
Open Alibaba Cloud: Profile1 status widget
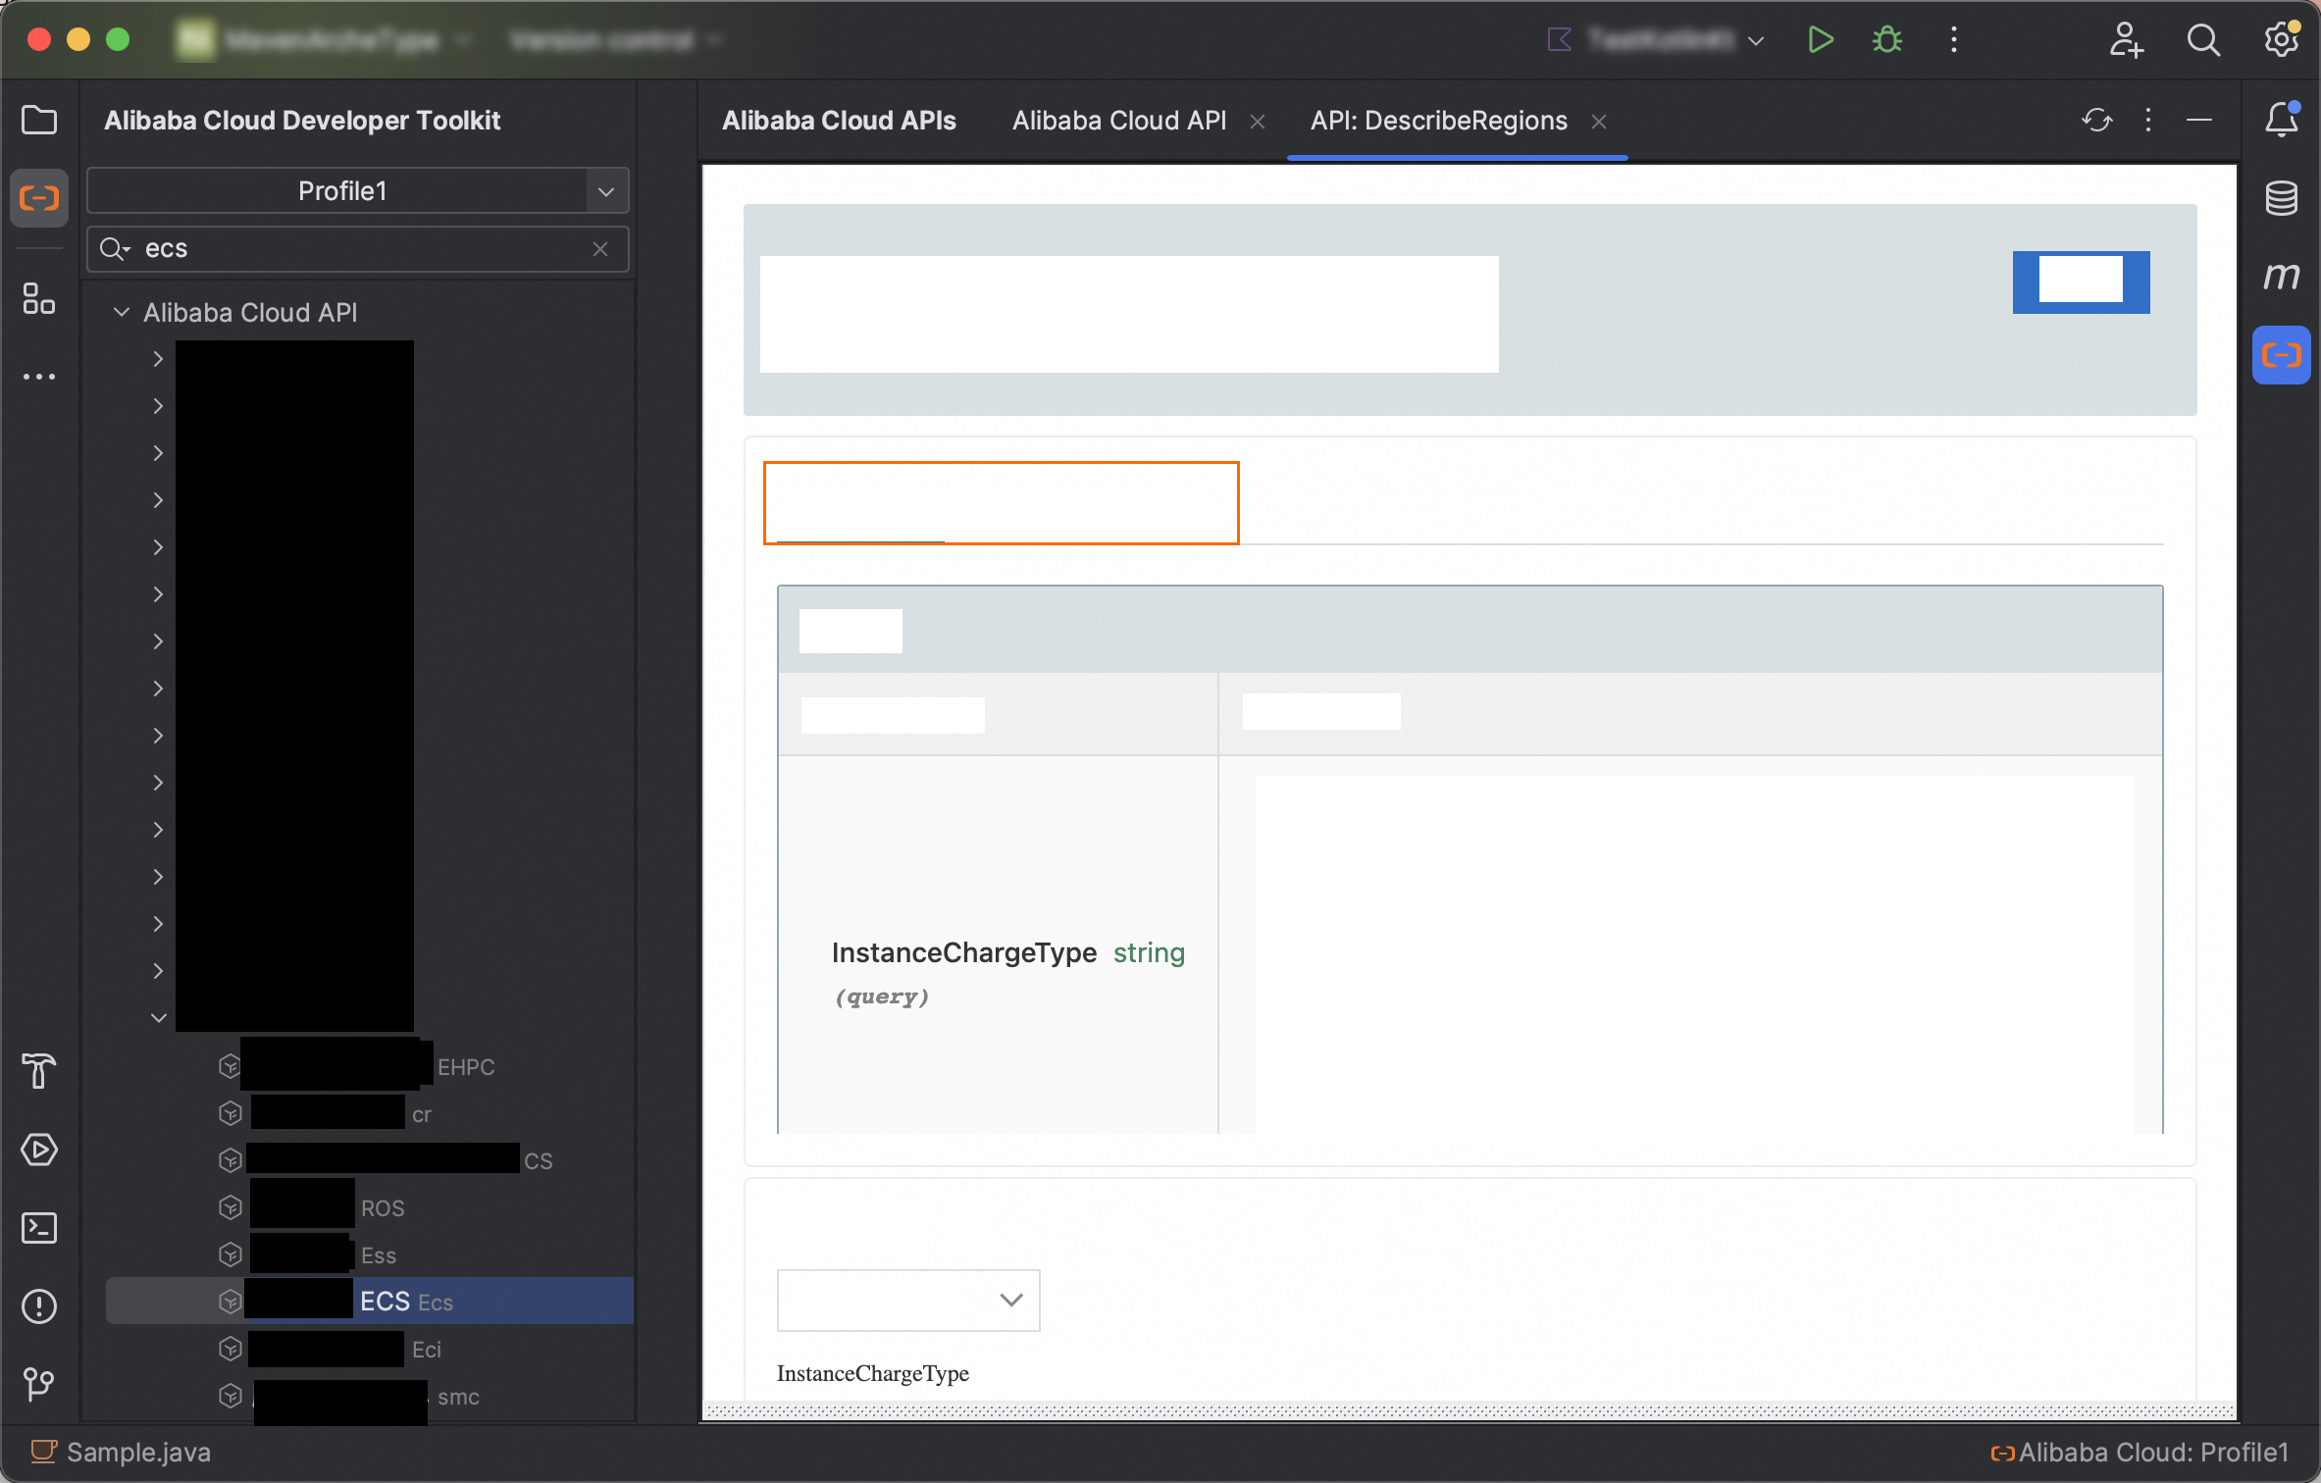point(2139,1452)
